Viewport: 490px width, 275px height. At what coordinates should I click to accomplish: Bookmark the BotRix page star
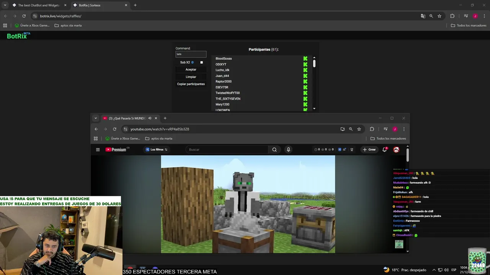click(439, 16)
